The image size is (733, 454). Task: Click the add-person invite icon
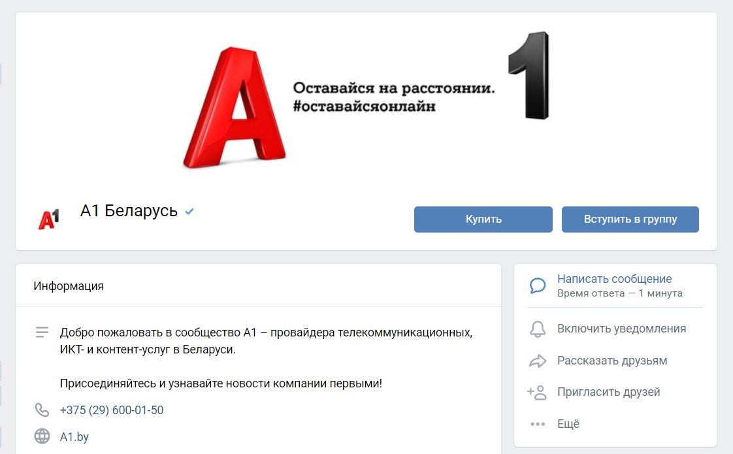[x=537, y=393]
